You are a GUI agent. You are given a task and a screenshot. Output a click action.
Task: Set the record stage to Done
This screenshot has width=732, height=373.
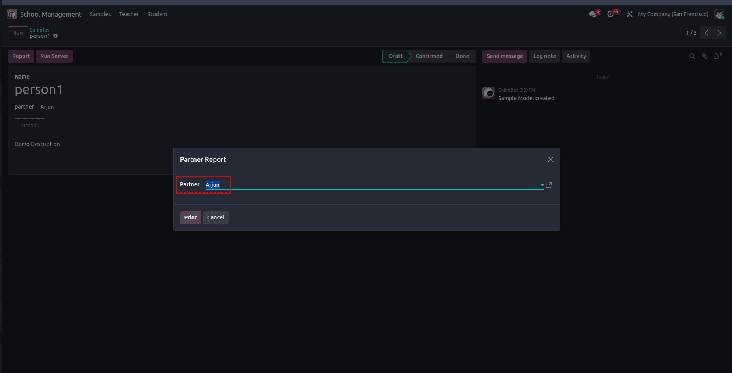click(462, 56)
